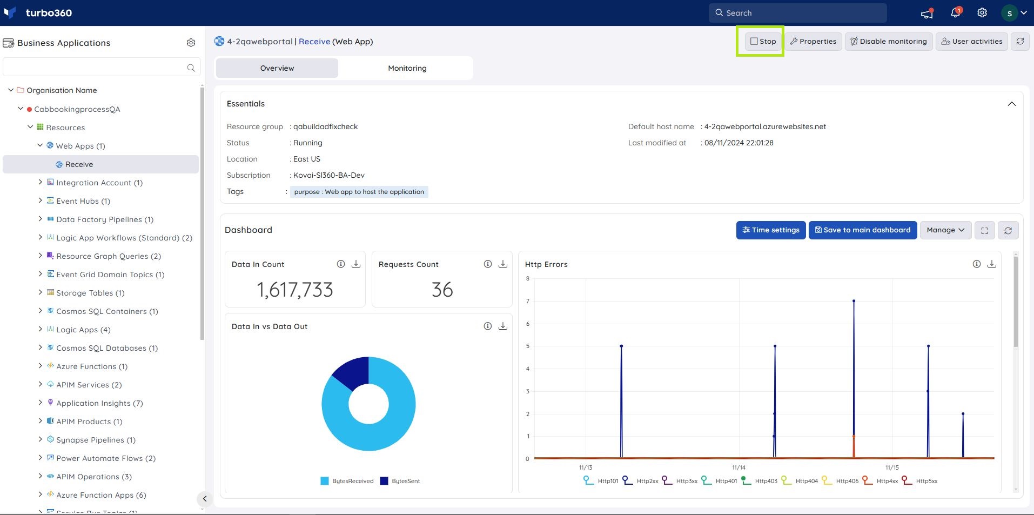
Task: Select the Receive web app item
Action: [x=100, y=164]
